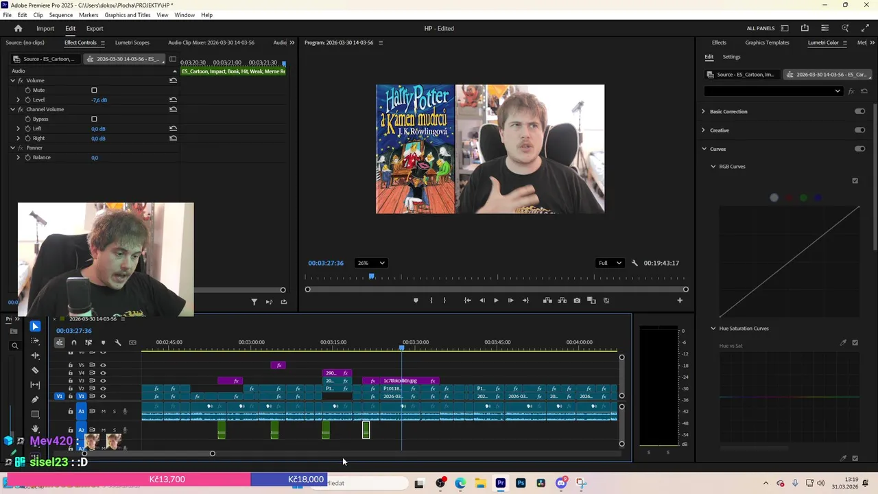Toggle insert sequences as nests button
The height and width of the screenshot is (494, 878).
[60, 342]
